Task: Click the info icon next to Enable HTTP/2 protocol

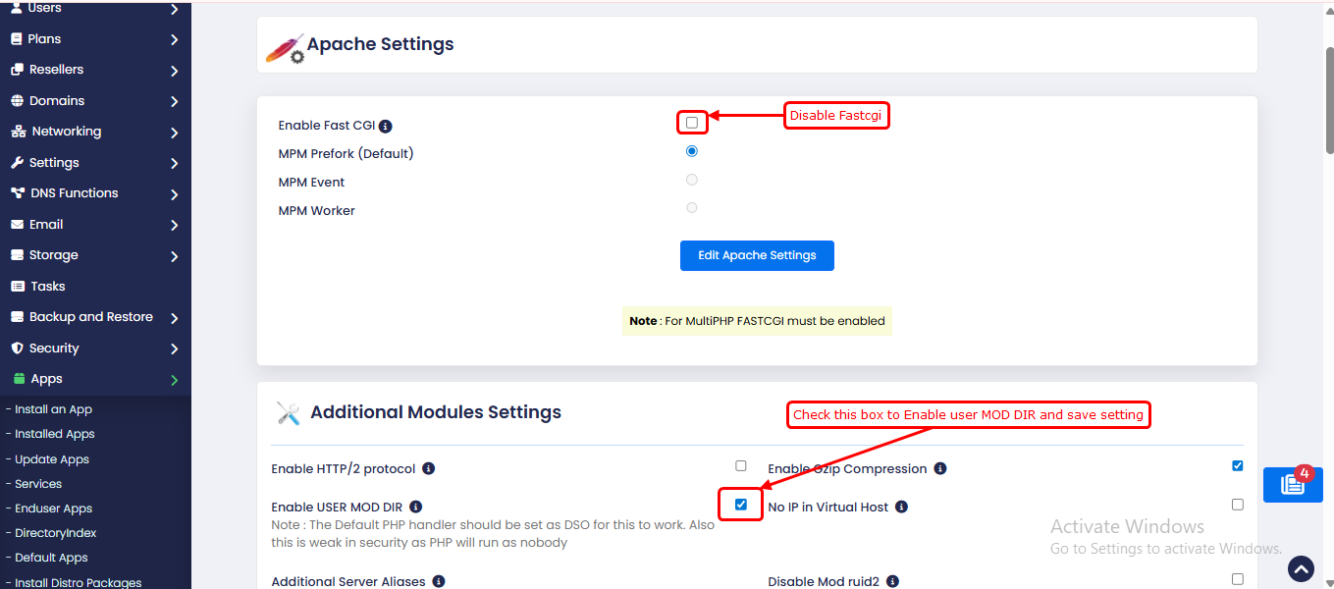Action: click(x=429, y=469)
